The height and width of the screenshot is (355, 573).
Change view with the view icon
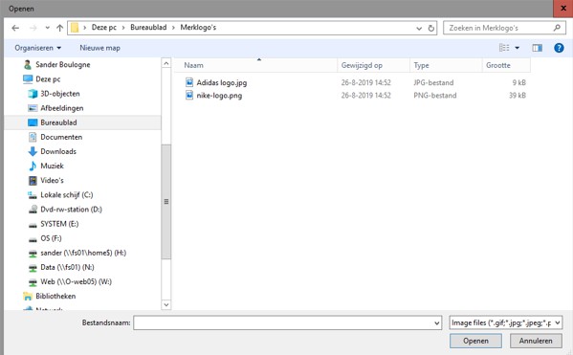point(504,48)
